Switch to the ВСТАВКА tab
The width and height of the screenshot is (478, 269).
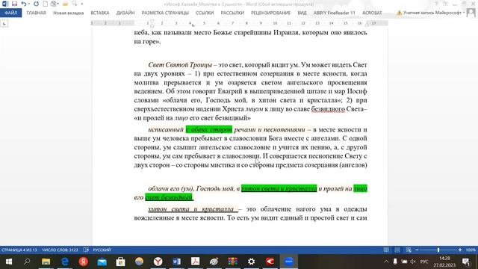coord(99,13)
